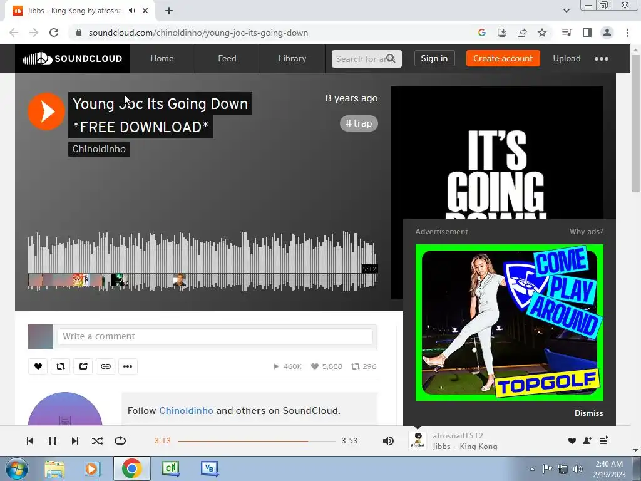The image size is (641, 481).
Task: Pause the current playback
Action: tap(53, 440)
